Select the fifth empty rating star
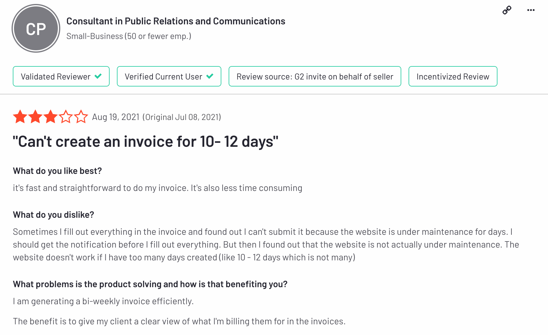This screenshot has width=548, height=335. coord(81,117)
